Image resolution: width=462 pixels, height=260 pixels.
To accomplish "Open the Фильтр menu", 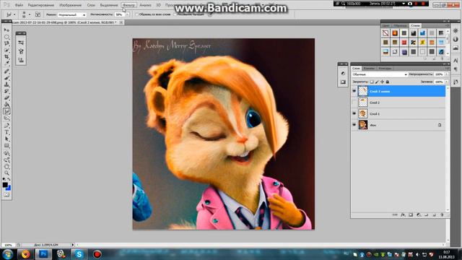I will [128, 5].
